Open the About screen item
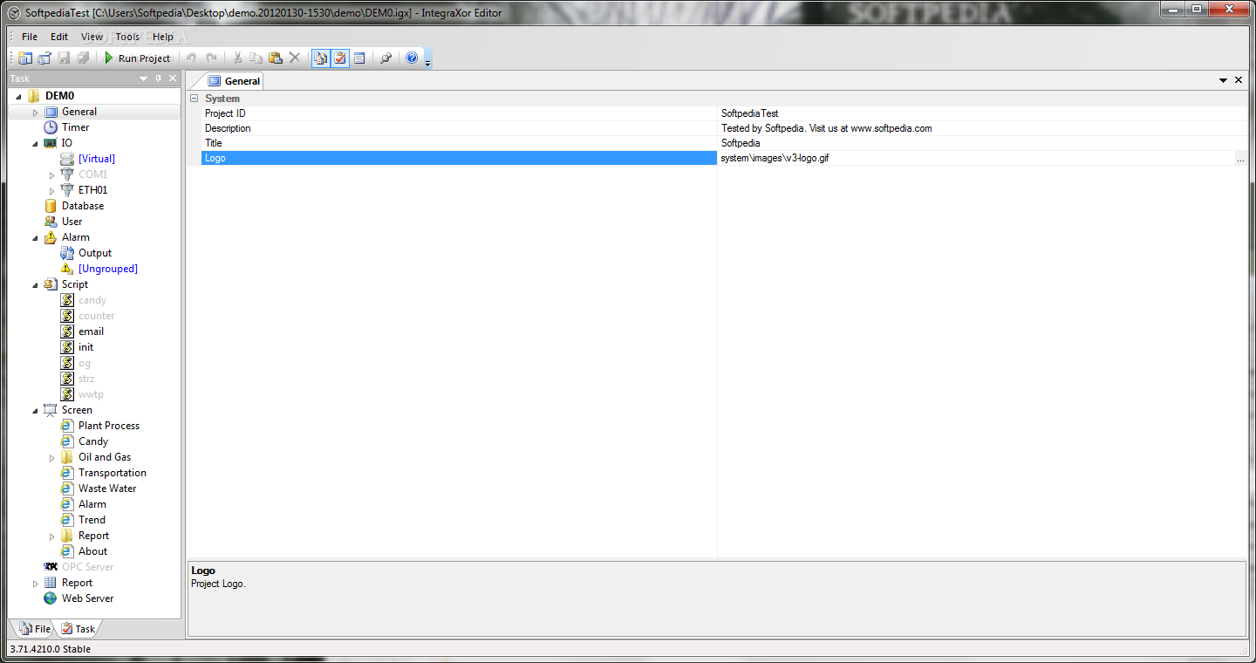The width and height of the screenshot is (1256, 663). (92, 551)
